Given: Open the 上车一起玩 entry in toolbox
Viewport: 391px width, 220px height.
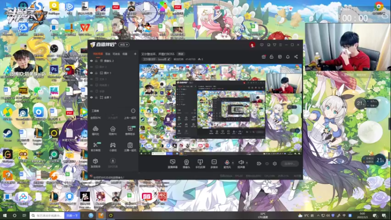Looking at the screenshot, I should [130, 118].
